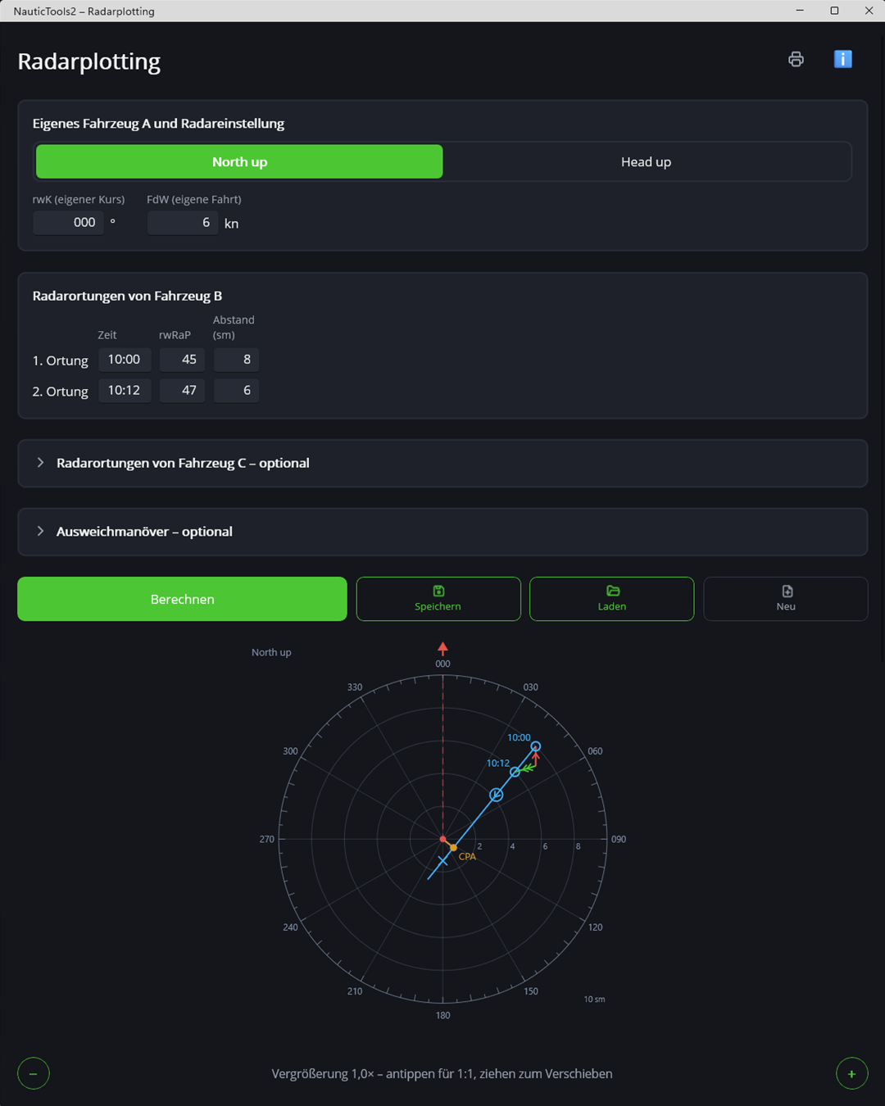Click the '090' bearing label on radar
This screenshot has width=885, height=1106.
pyautogui.click(x=619, y=839)
